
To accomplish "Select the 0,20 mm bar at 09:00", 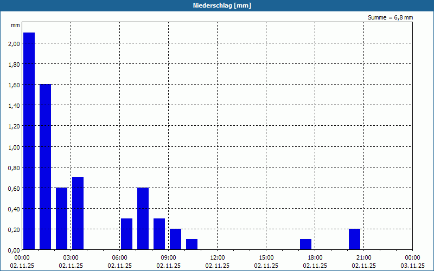I will click(175, 239).
